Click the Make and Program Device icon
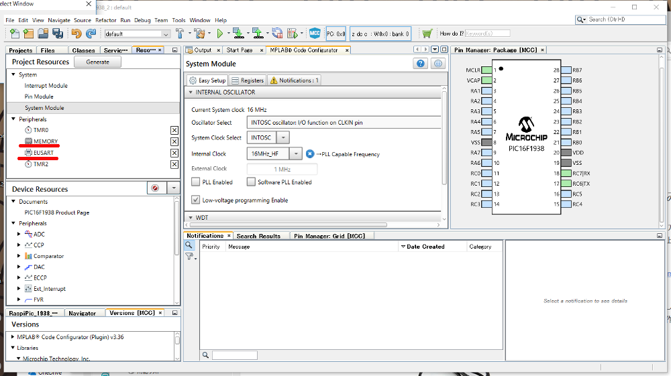 click(238, 34)
